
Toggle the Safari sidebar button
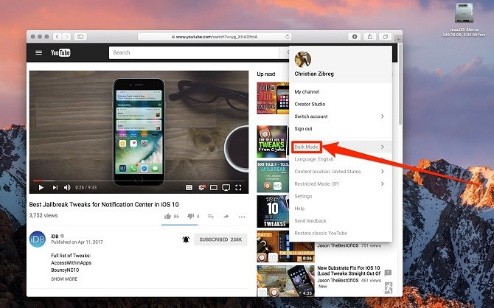pyautogui.click(x=80, y=37)
